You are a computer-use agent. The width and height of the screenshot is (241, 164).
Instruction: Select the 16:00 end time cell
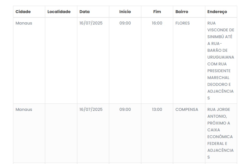pos(157,23)
